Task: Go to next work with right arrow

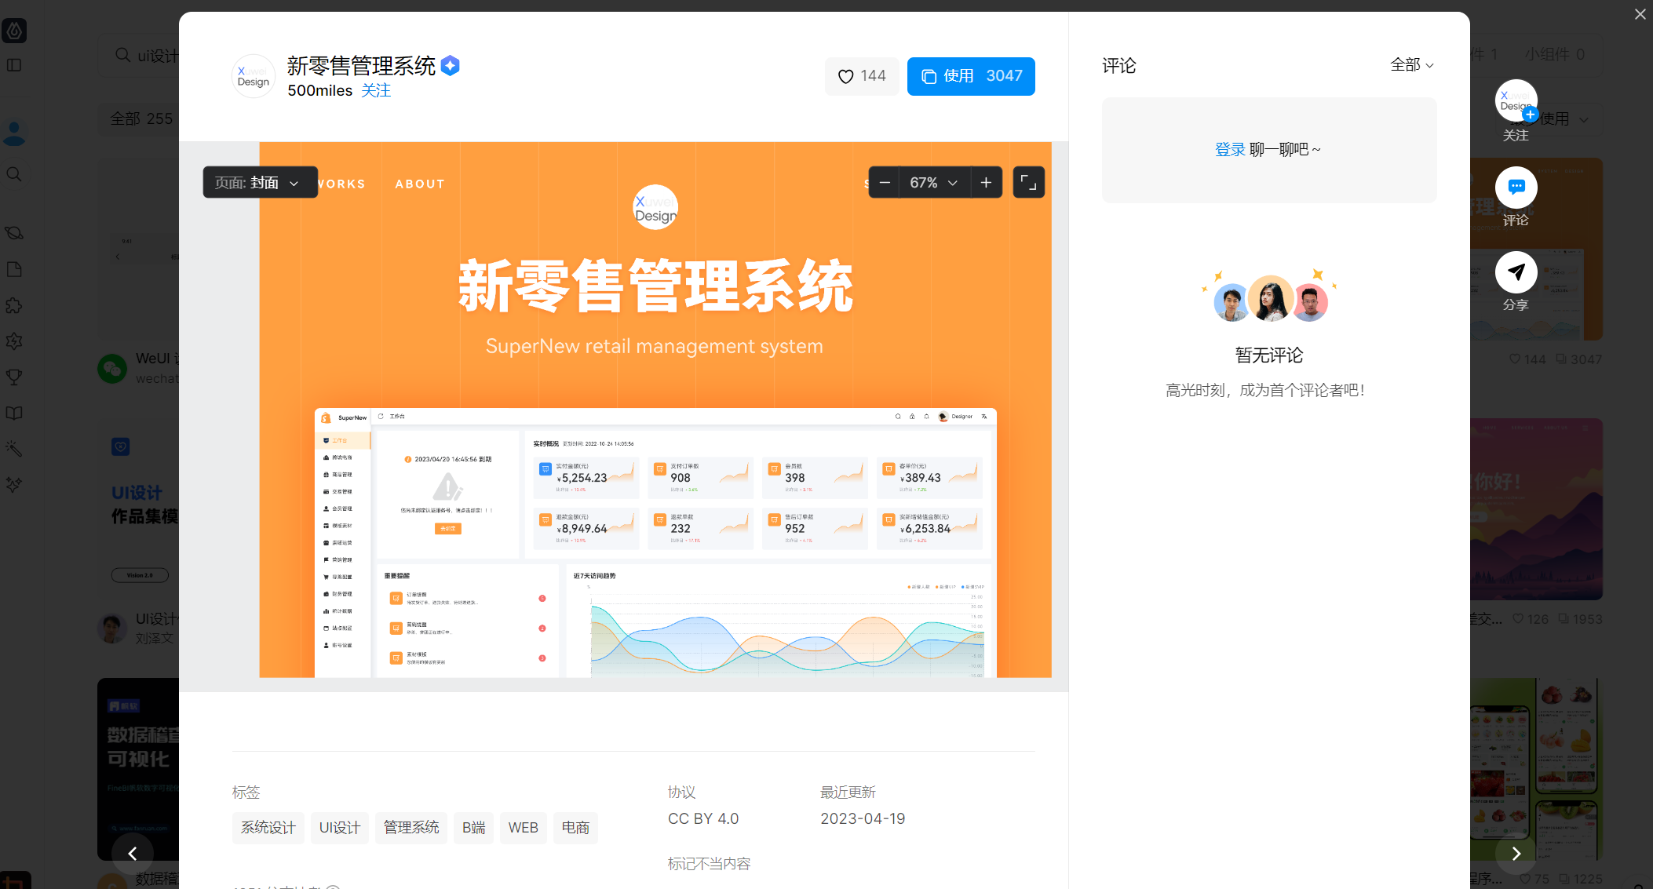Action: point(1516,854)
